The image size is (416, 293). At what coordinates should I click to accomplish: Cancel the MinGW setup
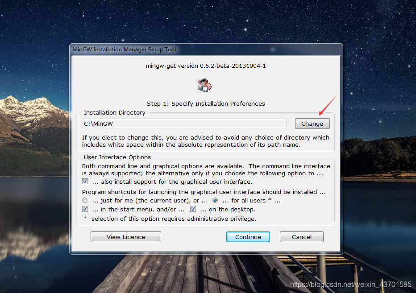(301, 237)
